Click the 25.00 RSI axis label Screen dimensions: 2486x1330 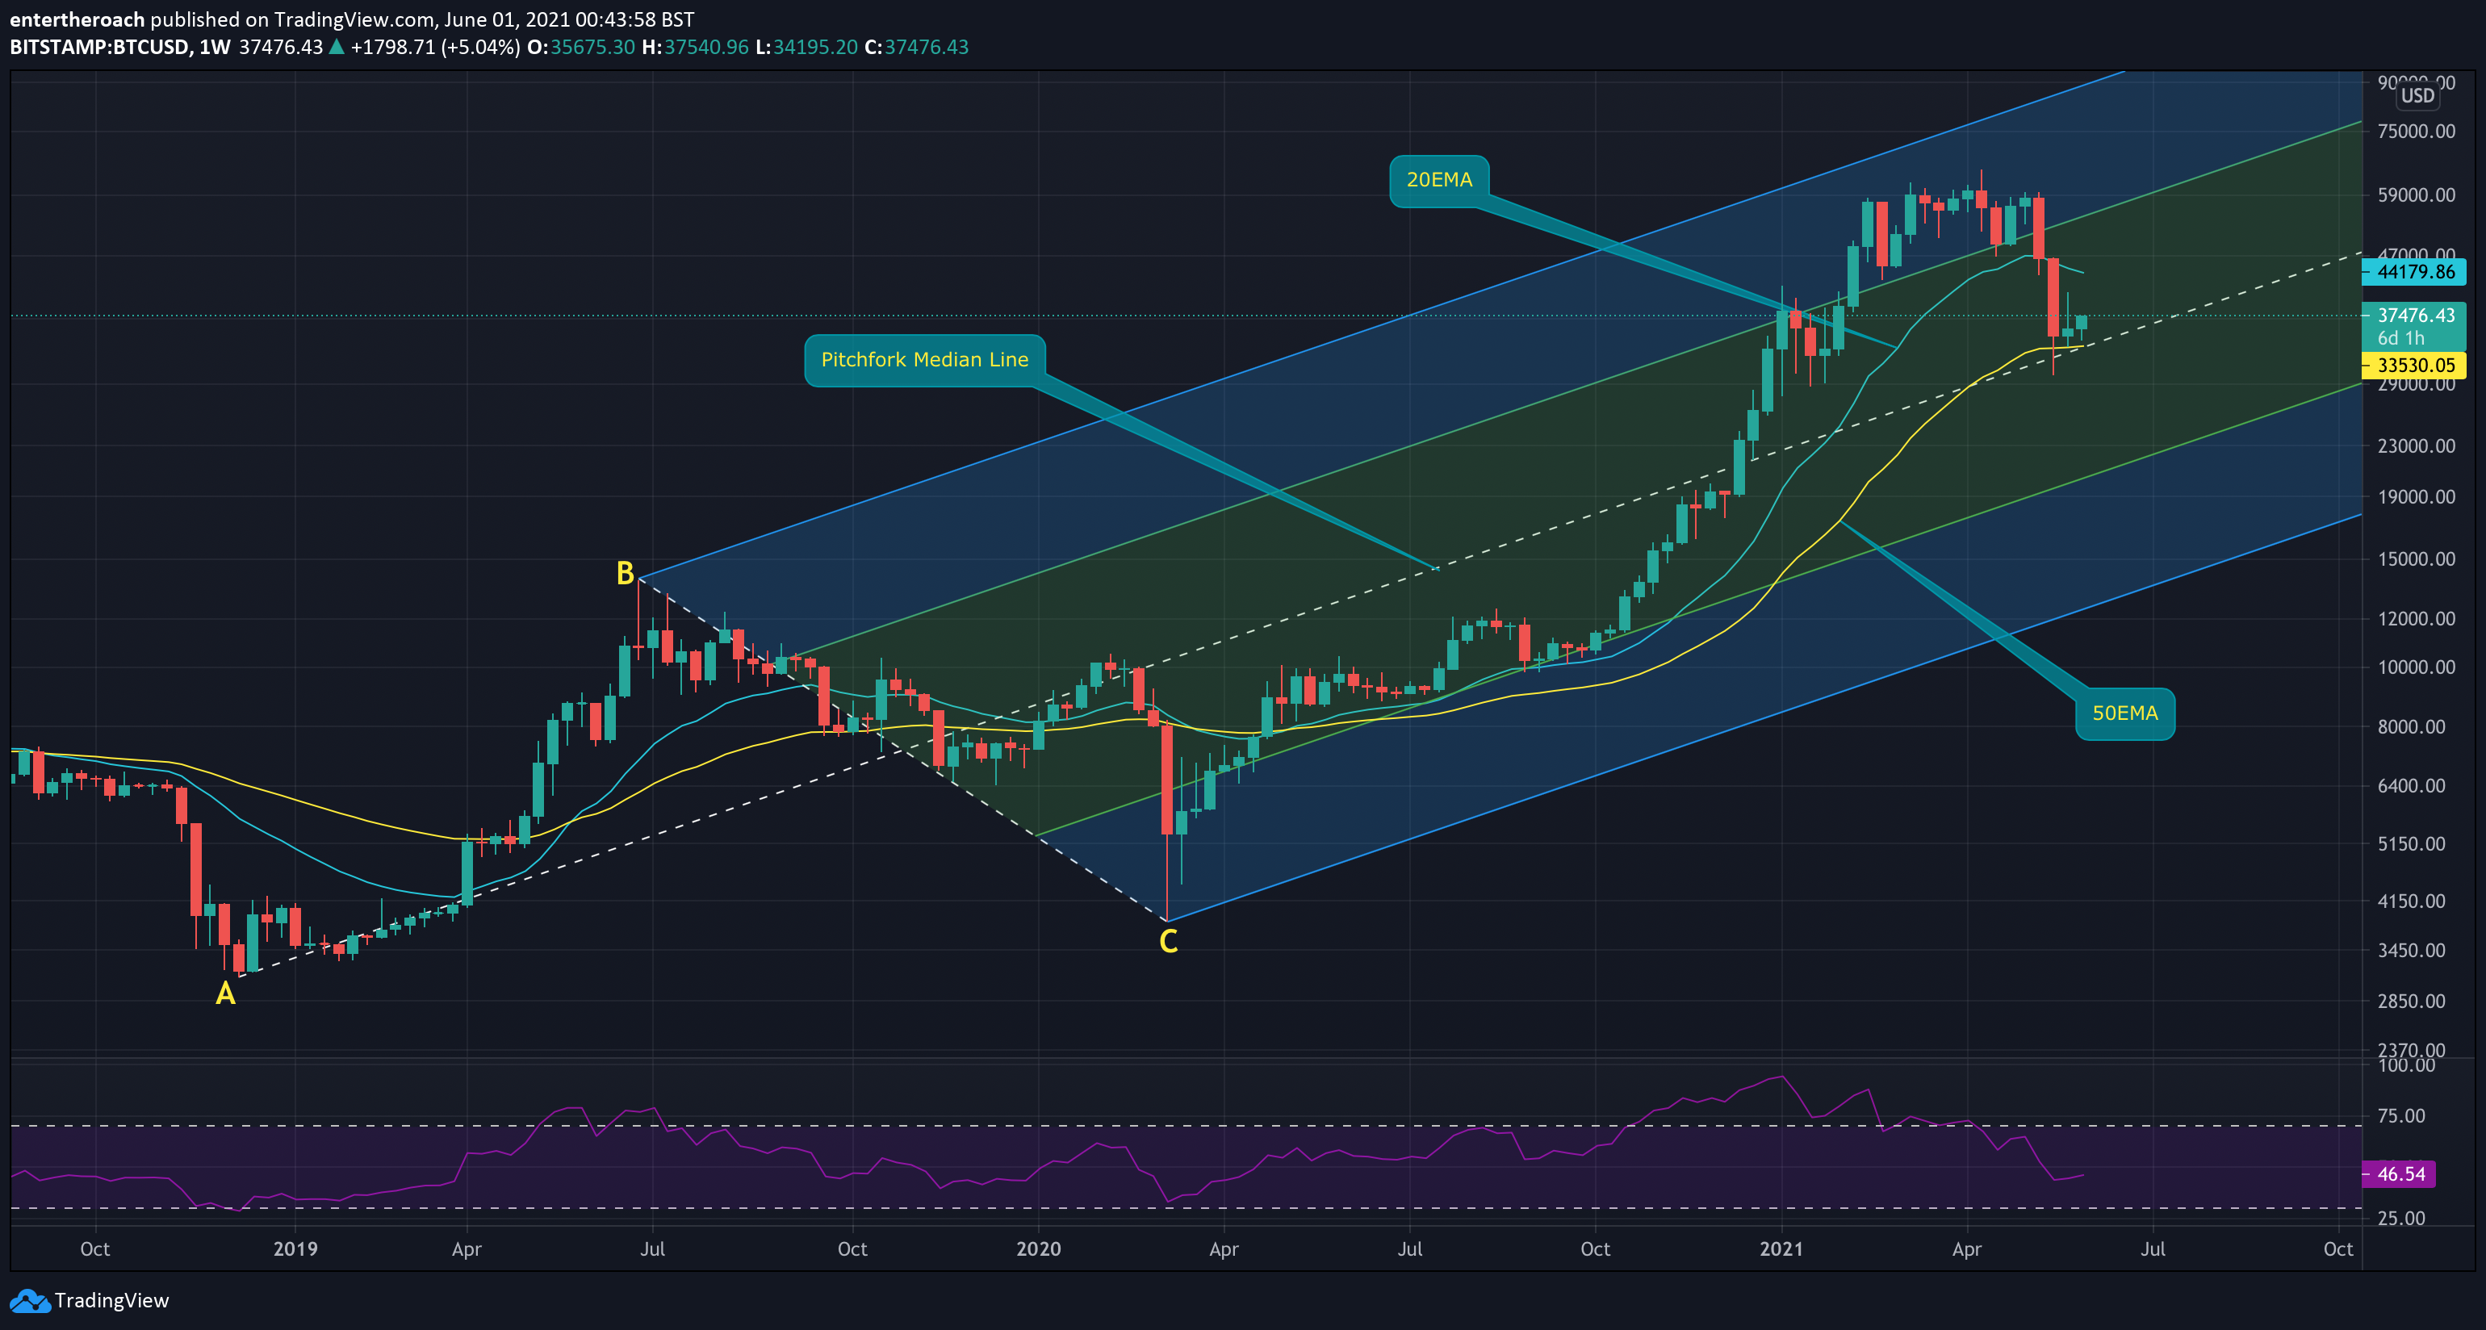[x=2401, y=1218]
